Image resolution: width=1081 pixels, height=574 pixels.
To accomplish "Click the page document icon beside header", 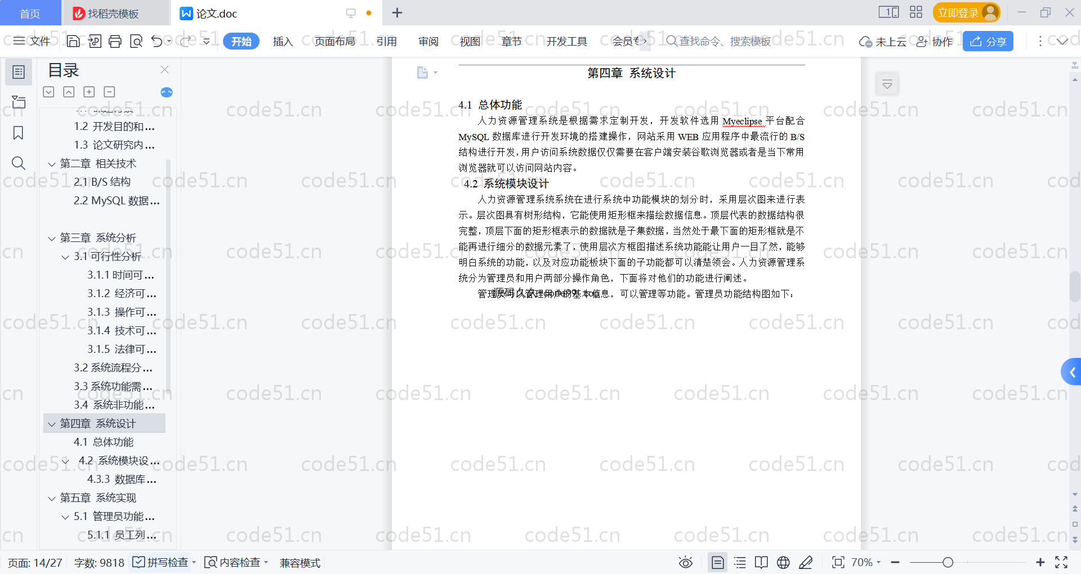I will point(422,73).
